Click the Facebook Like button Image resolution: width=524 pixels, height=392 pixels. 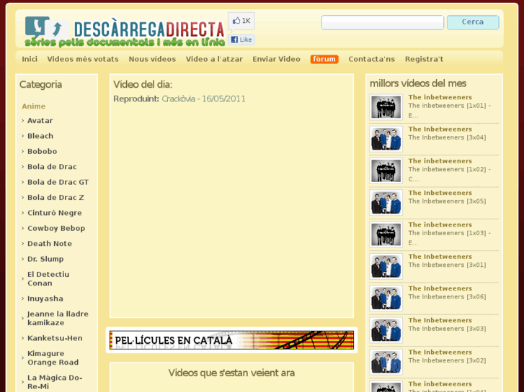(241, 40)
